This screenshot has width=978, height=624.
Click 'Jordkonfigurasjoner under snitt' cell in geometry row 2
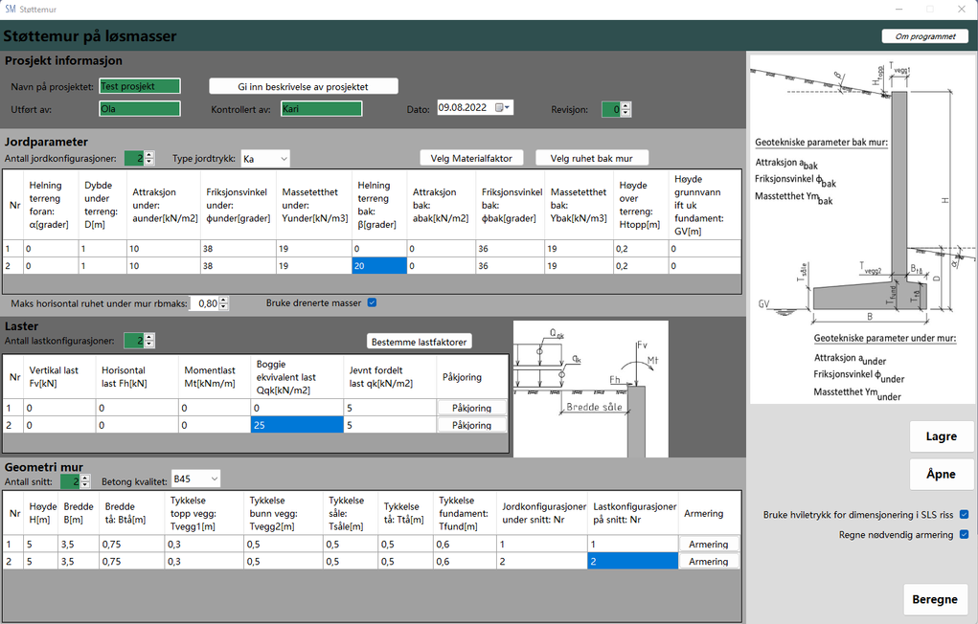(542, 562)
